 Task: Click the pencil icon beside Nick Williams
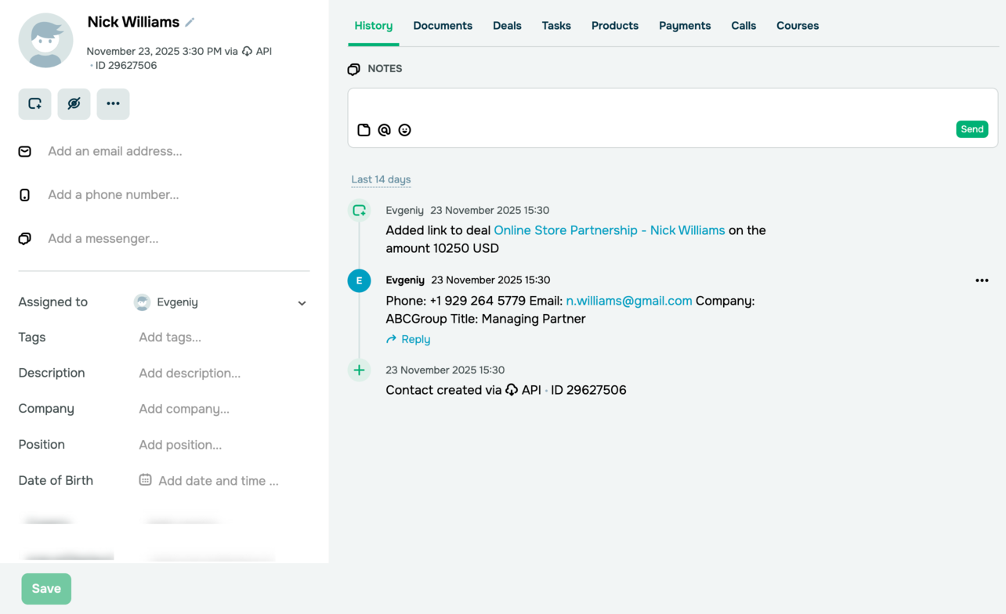pos(190,23)
